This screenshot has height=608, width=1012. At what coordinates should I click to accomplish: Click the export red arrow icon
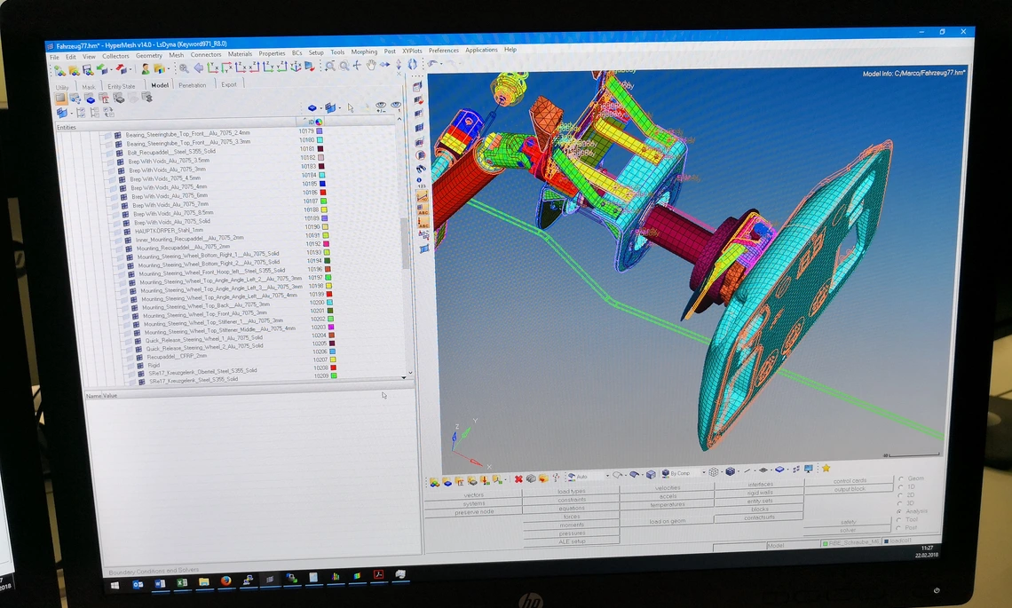click(x=121, y=69)
